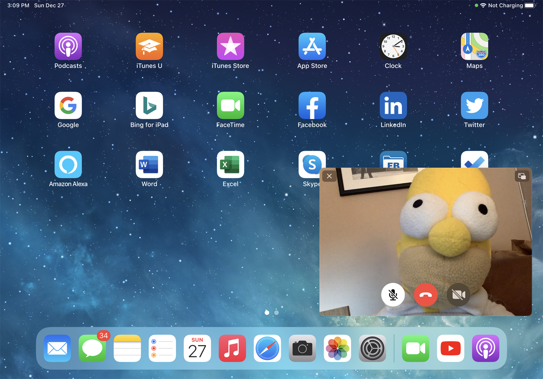Viewport: 543px width, 379px height.
Task: Go to the second home screen page dot
Action: pos(277,312)
